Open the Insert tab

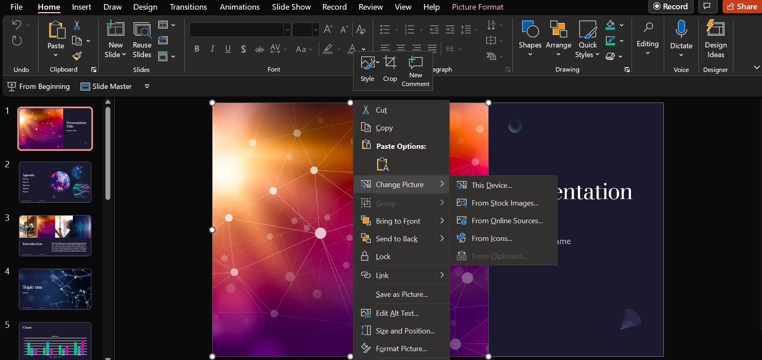tap(81, 7)
